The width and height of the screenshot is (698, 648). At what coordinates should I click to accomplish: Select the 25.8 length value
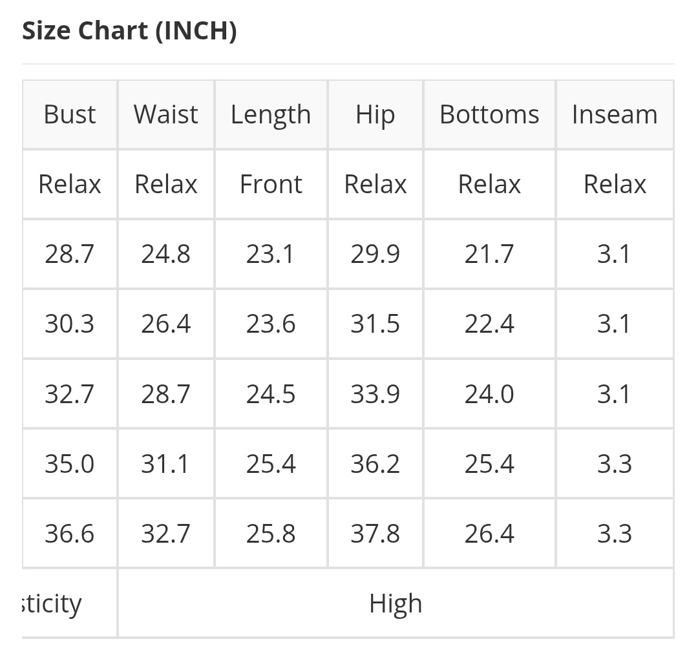pyautogui.click(x=271, y=534)
